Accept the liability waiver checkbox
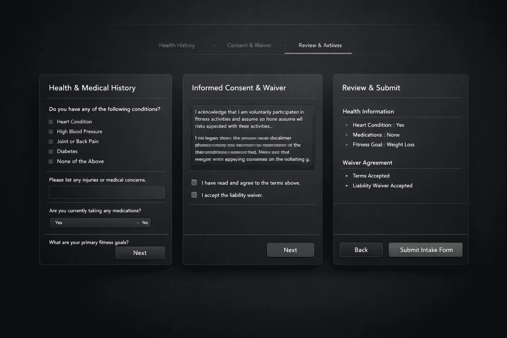507x338 pixels. (194, 195)
